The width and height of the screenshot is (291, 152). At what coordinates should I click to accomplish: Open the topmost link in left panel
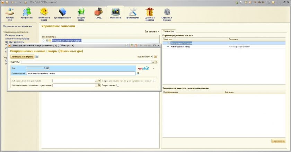pyautogui.click(x=18, y=26)
